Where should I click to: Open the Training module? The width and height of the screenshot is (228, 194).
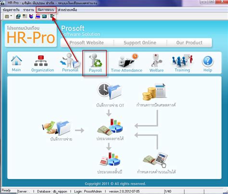pos(182,63)
